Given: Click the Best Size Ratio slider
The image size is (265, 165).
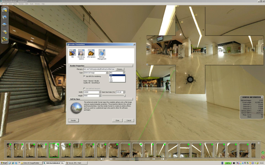Looking at the screenshot, I should [x=113, y=95].
